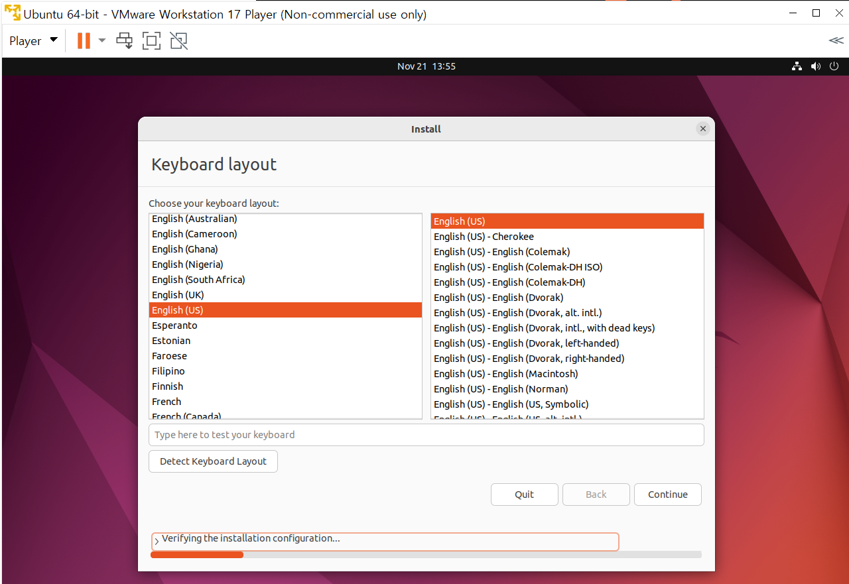Toggle Unity mode icon in VMware toolbar
The width and height of the screenshot is (849, 584).
(178, 40)
